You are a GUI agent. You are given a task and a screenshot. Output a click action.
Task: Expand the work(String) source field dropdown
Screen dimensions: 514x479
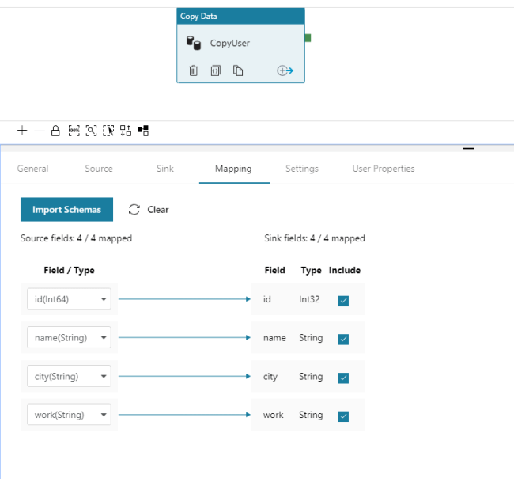[x=69, y=415]
